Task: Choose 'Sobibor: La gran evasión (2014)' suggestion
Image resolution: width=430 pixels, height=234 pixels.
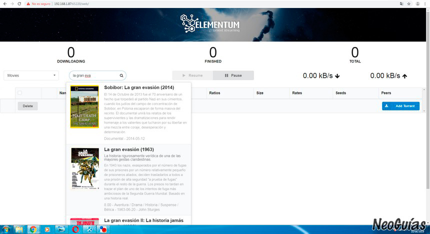Action: (139, 87)
